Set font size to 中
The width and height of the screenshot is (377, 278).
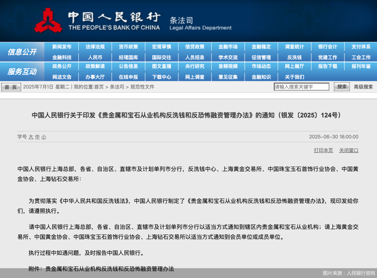coord(37,137)
